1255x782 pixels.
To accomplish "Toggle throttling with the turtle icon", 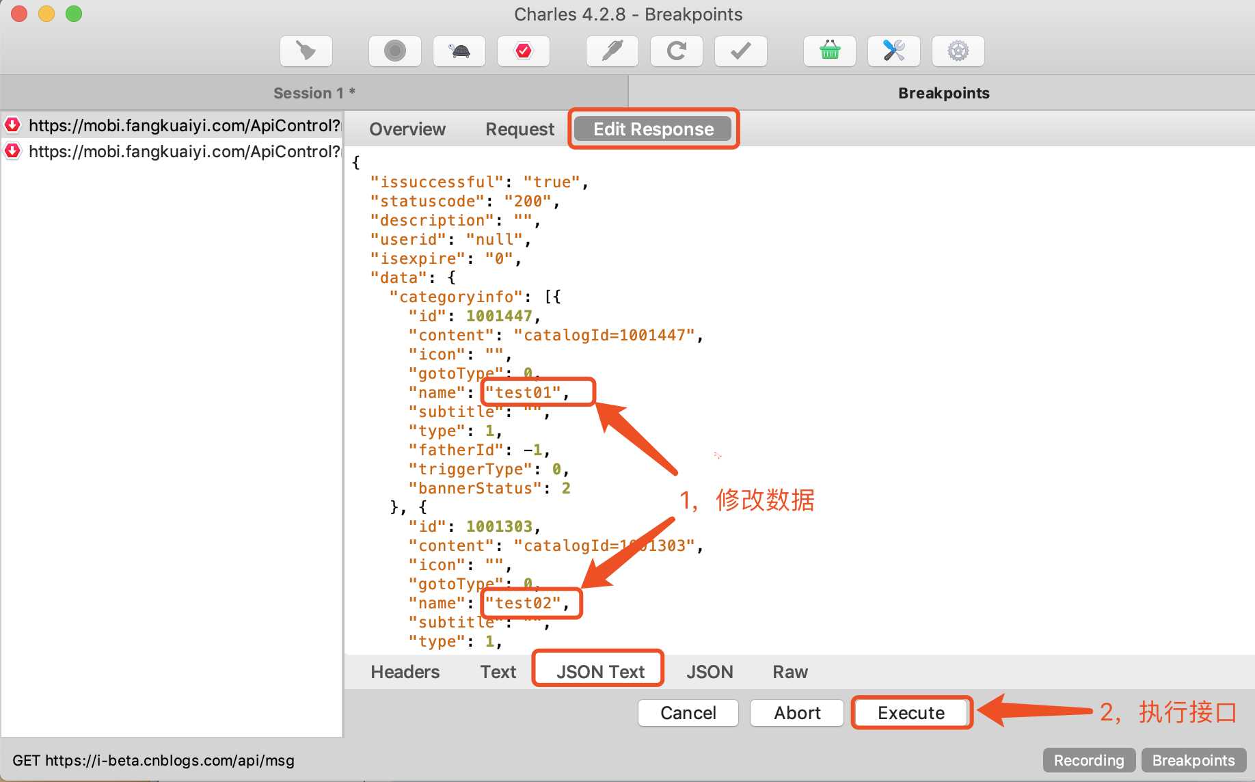I will 459,51.
